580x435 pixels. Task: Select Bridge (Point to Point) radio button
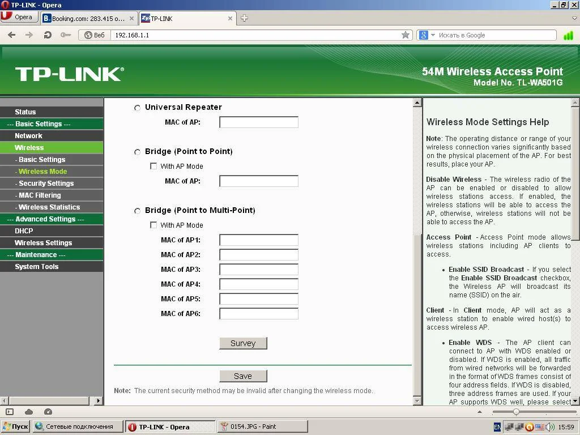pos(137,152)
